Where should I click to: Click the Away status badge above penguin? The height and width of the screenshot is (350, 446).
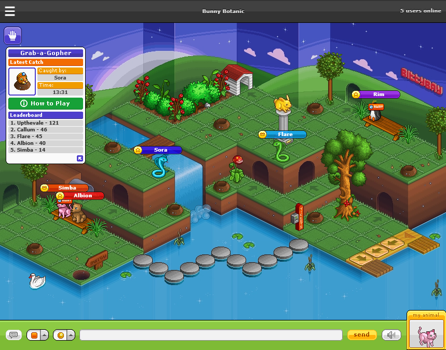(376, 106)
